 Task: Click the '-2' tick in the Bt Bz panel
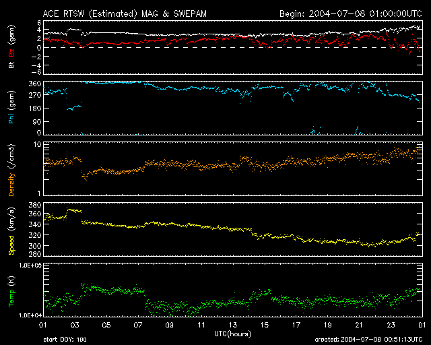(x=36, y=57)
